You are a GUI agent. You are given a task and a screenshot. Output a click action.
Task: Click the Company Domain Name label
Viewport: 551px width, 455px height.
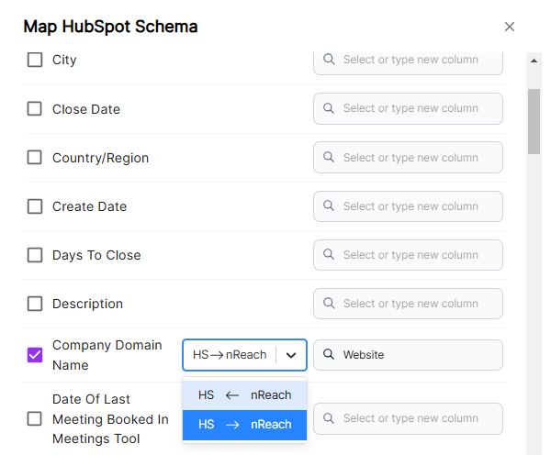pos(107,355)
